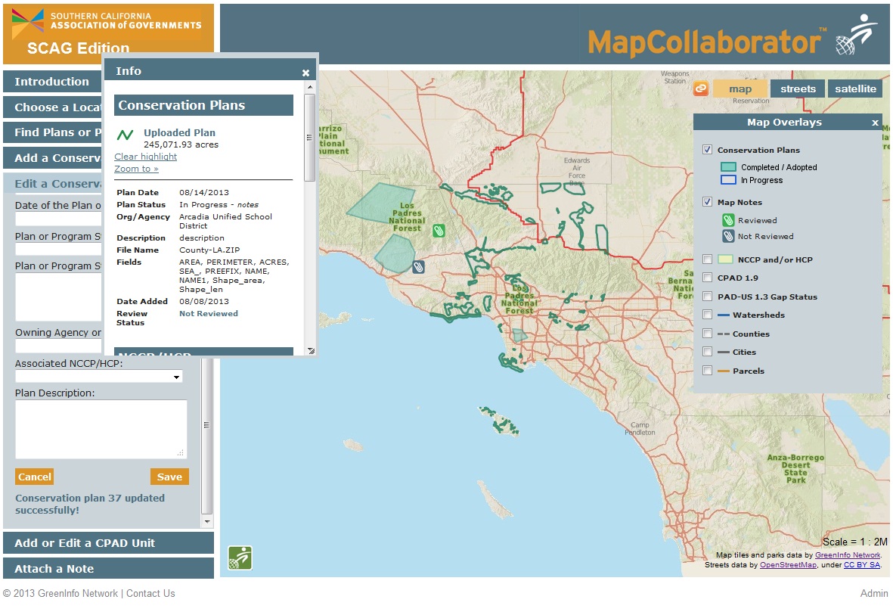Viewport: 893px width, 615px height.
Task: Click the GreenInfo logo icon on the map
Action: tap(240, 558)
